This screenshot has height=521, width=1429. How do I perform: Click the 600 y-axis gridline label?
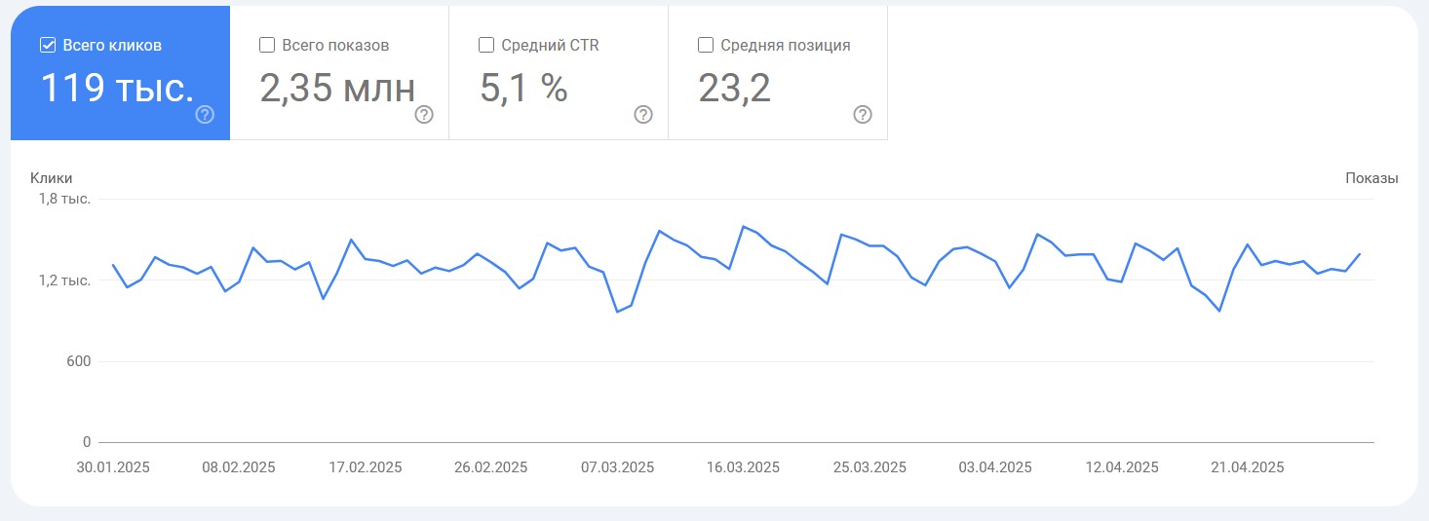78,361
